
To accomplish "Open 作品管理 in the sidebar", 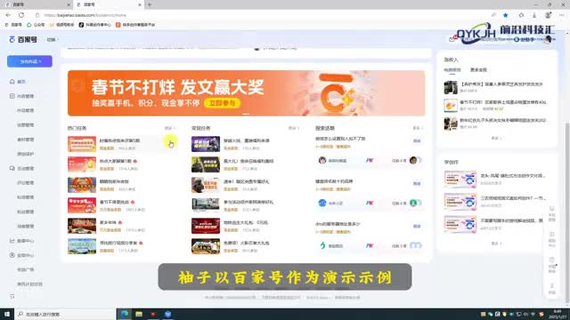I will (x=26, y=110).
